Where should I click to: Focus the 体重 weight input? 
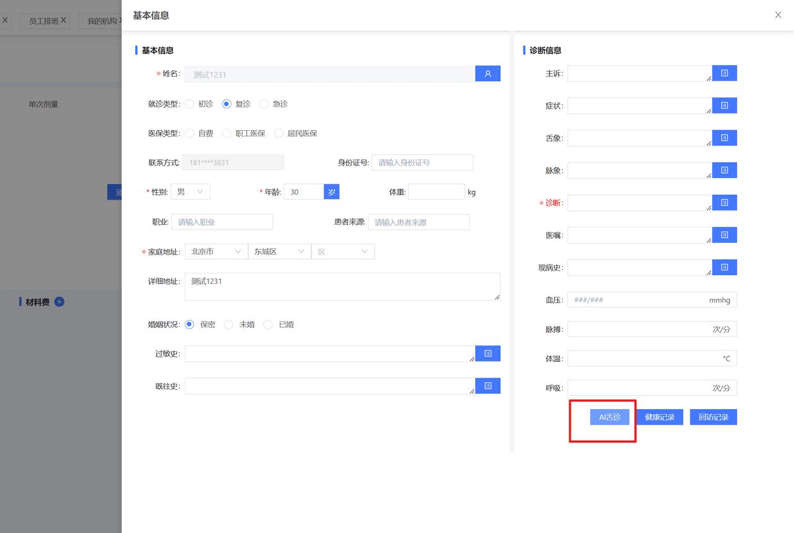coord(436,192)
